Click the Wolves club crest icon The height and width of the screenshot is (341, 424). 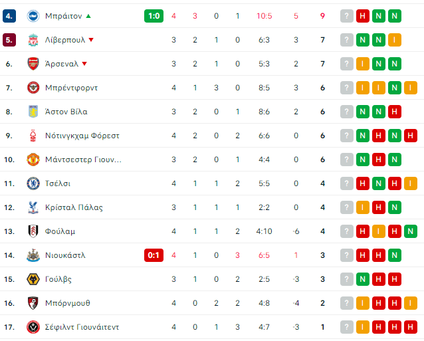[x=33, y=279]
